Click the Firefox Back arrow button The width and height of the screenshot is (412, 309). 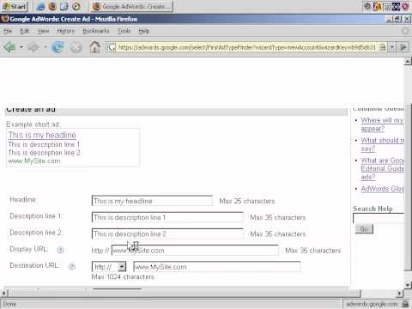pos(9,46)
